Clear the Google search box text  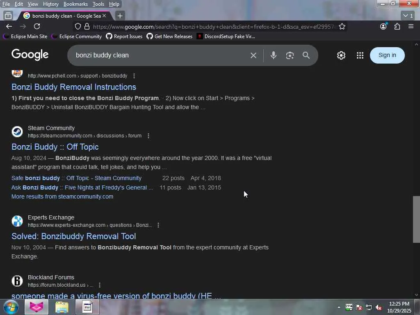253,55
